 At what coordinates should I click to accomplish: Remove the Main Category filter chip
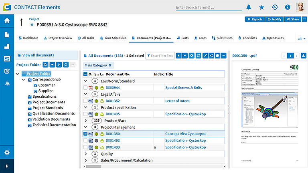click(110, 65)
